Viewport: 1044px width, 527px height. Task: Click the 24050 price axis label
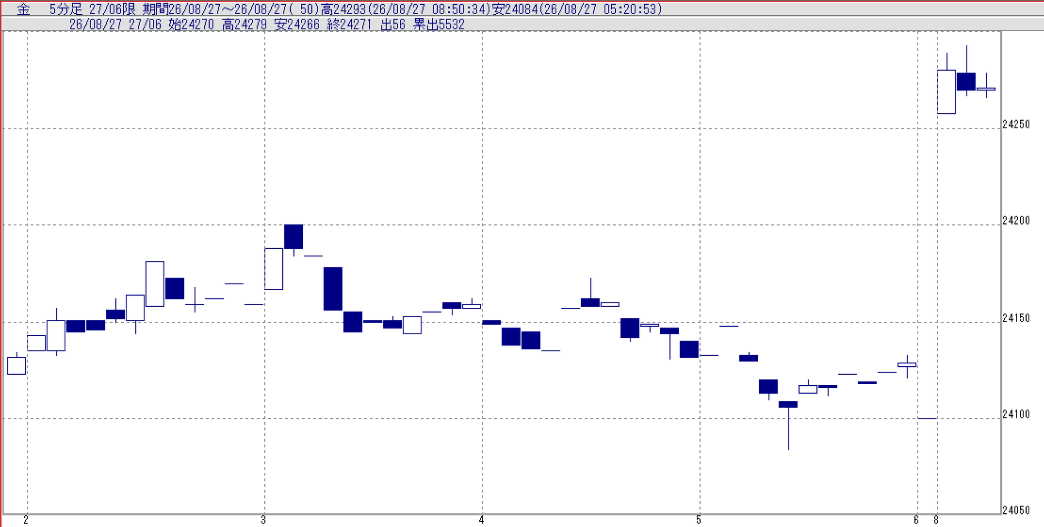click(x=1016, y=510)
